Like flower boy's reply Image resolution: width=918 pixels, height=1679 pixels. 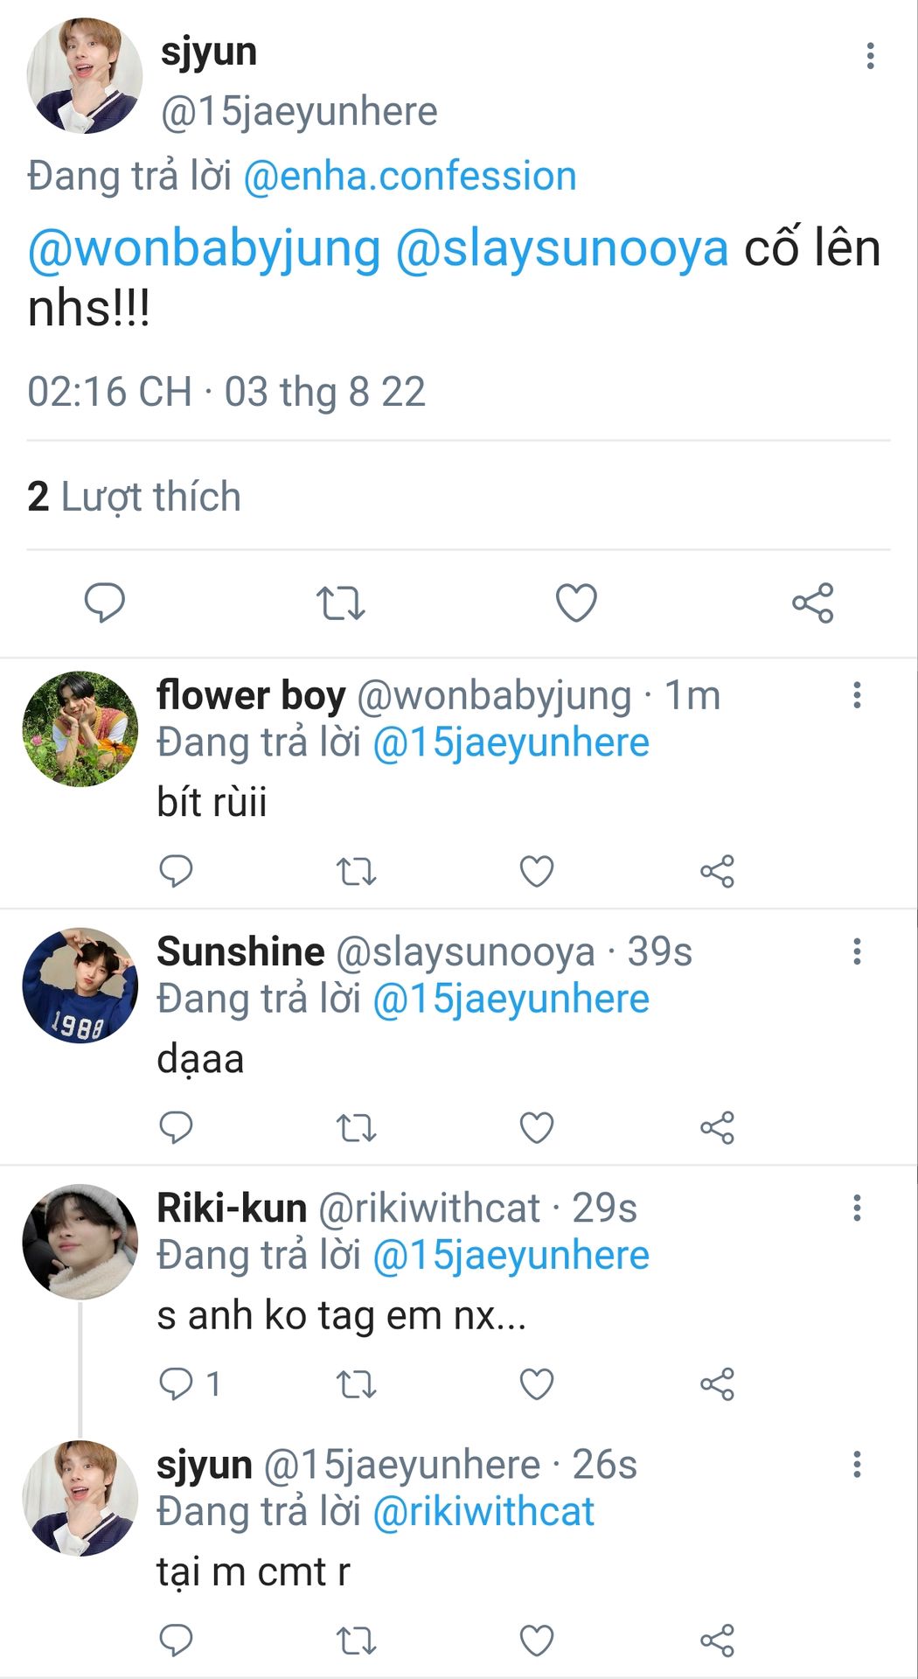pyautogui.click(x=537, y=871)
